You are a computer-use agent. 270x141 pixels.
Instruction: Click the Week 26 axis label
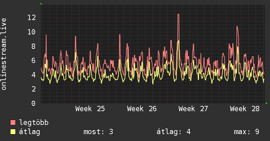(142, 109)
